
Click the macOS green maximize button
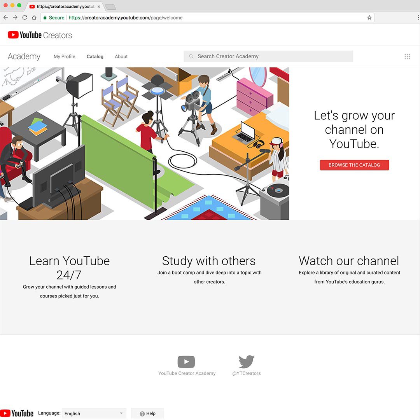pos(19,5)
